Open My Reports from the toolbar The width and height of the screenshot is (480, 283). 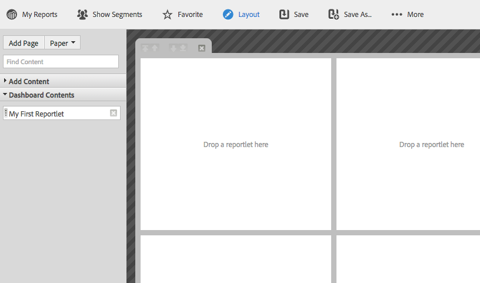click(32, 14)
